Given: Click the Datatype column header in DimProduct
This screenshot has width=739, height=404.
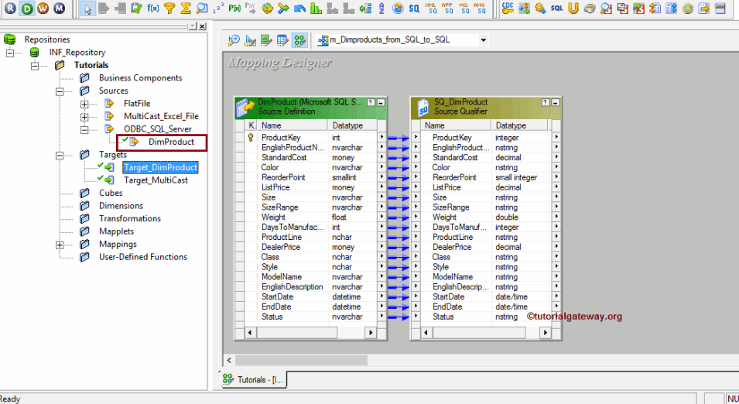Looking at the screenshot, I should pyautogui.click(x=347, y=125).
